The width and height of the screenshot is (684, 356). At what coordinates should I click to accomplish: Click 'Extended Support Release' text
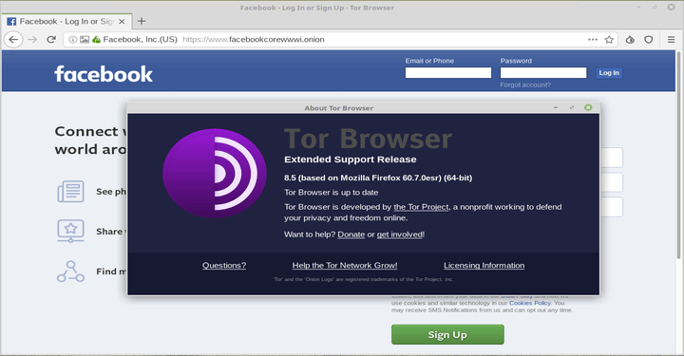351,159
